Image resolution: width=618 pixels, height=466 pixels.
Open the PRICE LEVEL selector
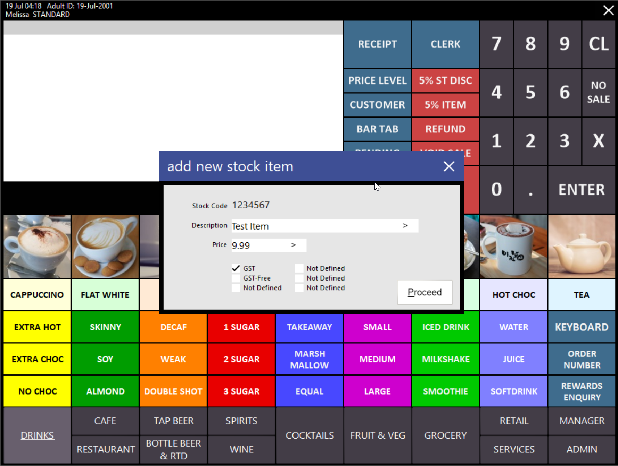pyautogui.click(x=377, y=80)
